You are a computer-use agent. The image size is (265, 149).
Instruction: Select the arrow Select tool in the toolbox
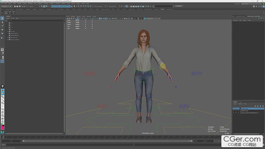[2, 18]
